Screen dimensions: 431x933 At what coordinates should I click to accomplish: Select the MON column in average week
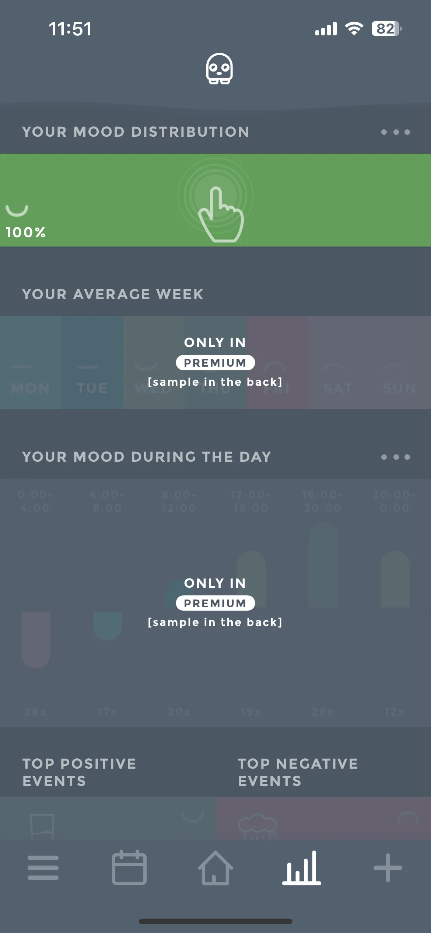coord(31,363)
